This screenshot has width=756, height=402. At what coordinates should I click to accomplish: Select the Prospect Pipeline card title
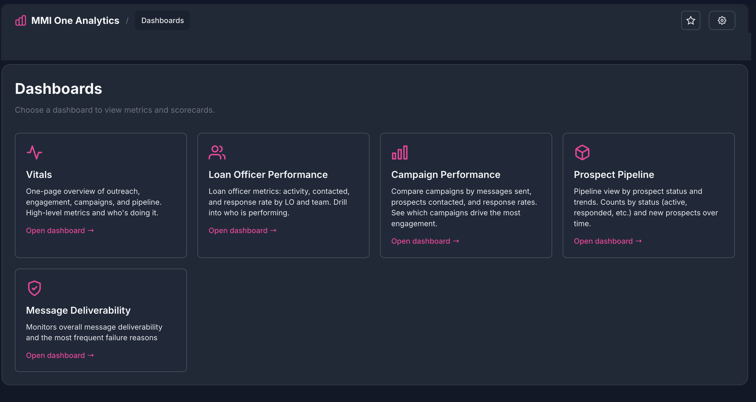click(614, 175)
